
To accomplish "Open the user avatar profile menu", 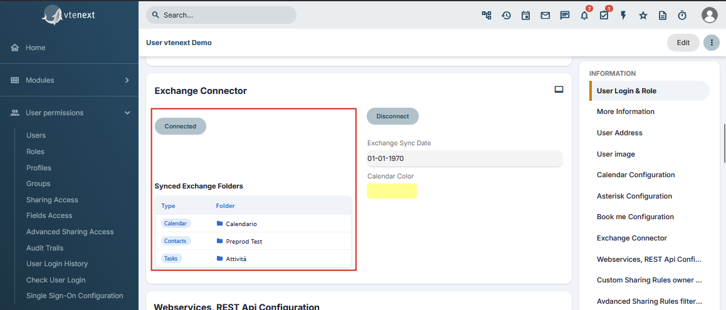I will click(709, 15).
